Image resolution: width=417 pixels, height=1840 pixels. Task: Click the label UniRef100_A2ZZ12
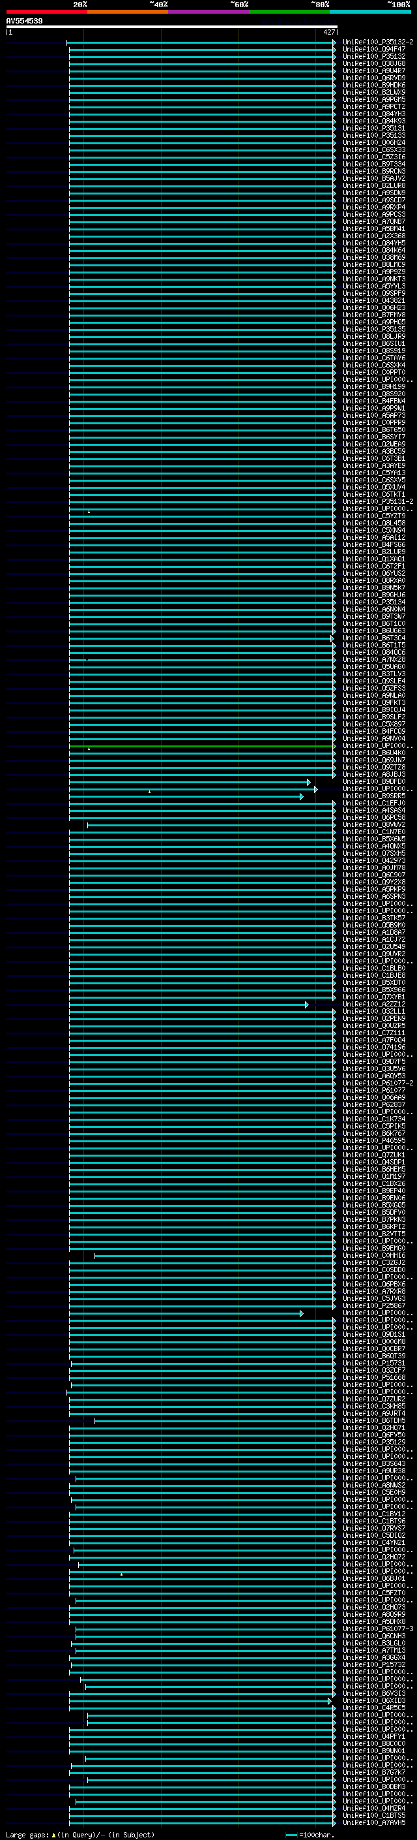(x=374, y=1005)
